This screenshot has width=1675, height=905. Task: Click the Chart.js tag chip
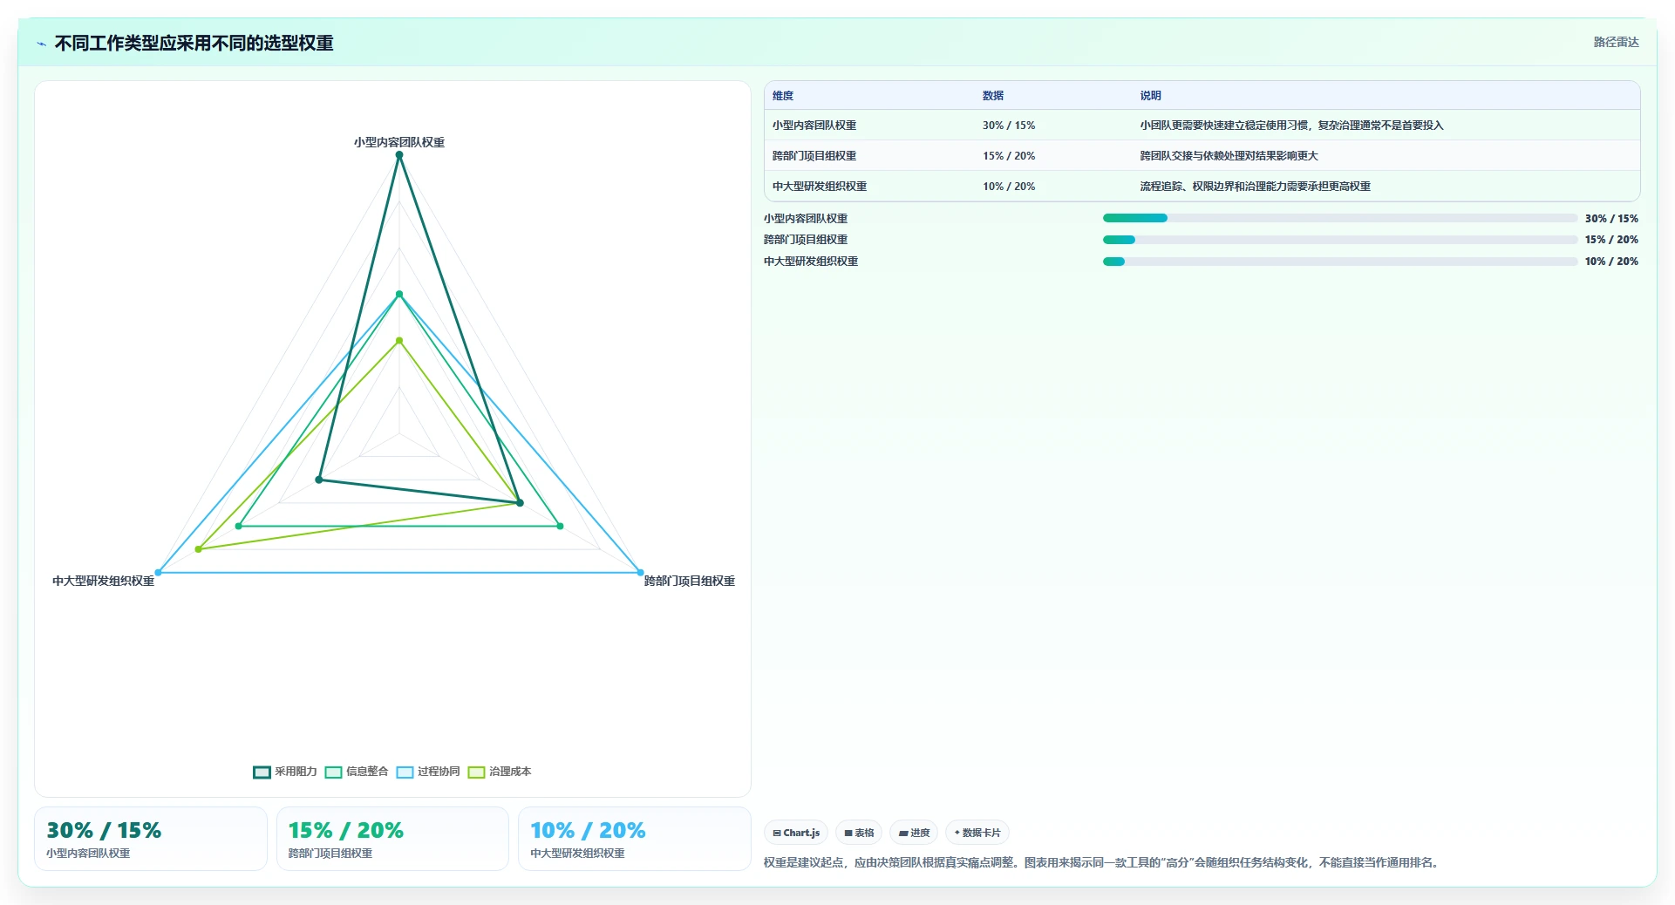(796, 833)
